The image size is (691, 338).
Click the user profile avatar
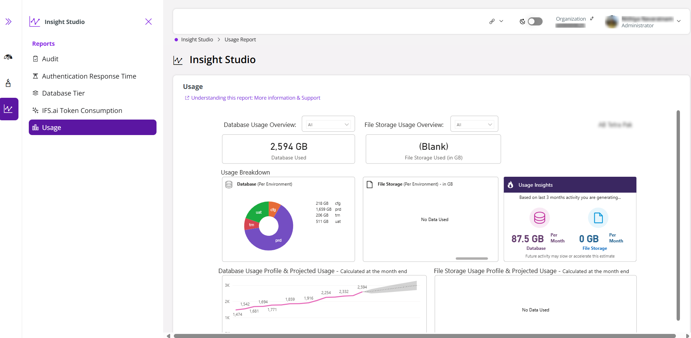pos(612,22)
